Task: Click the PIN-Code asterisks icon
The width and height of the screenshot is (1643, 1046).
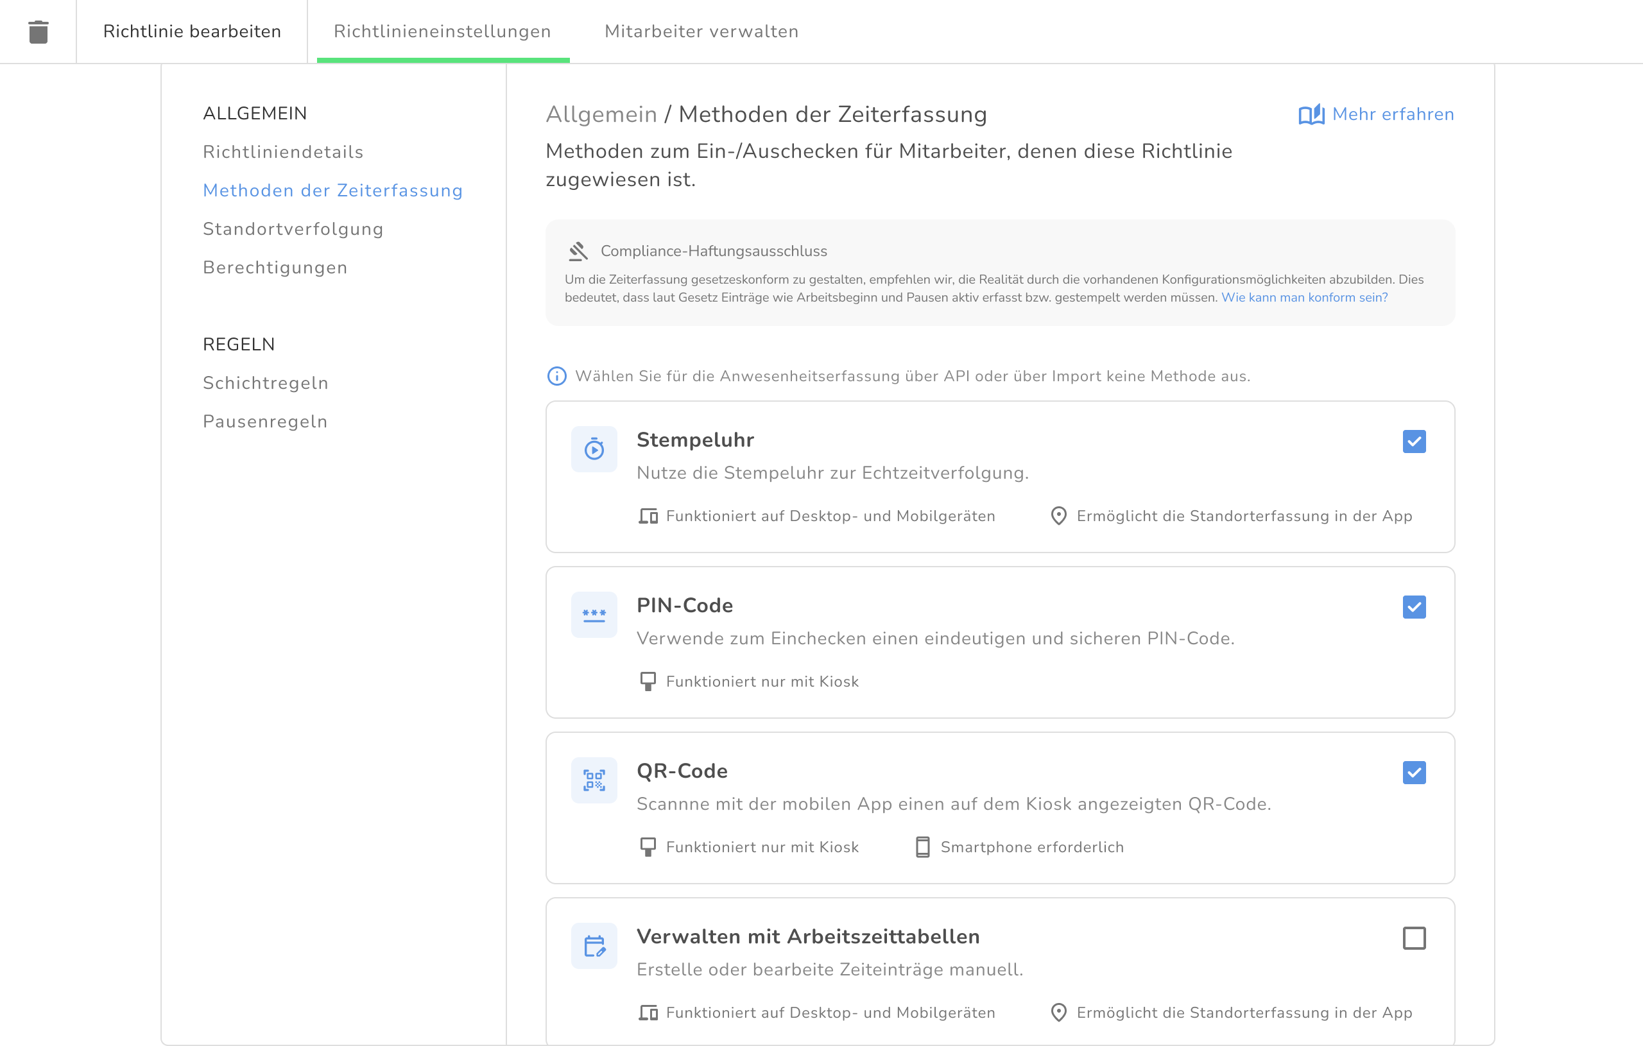Action: 594,615
